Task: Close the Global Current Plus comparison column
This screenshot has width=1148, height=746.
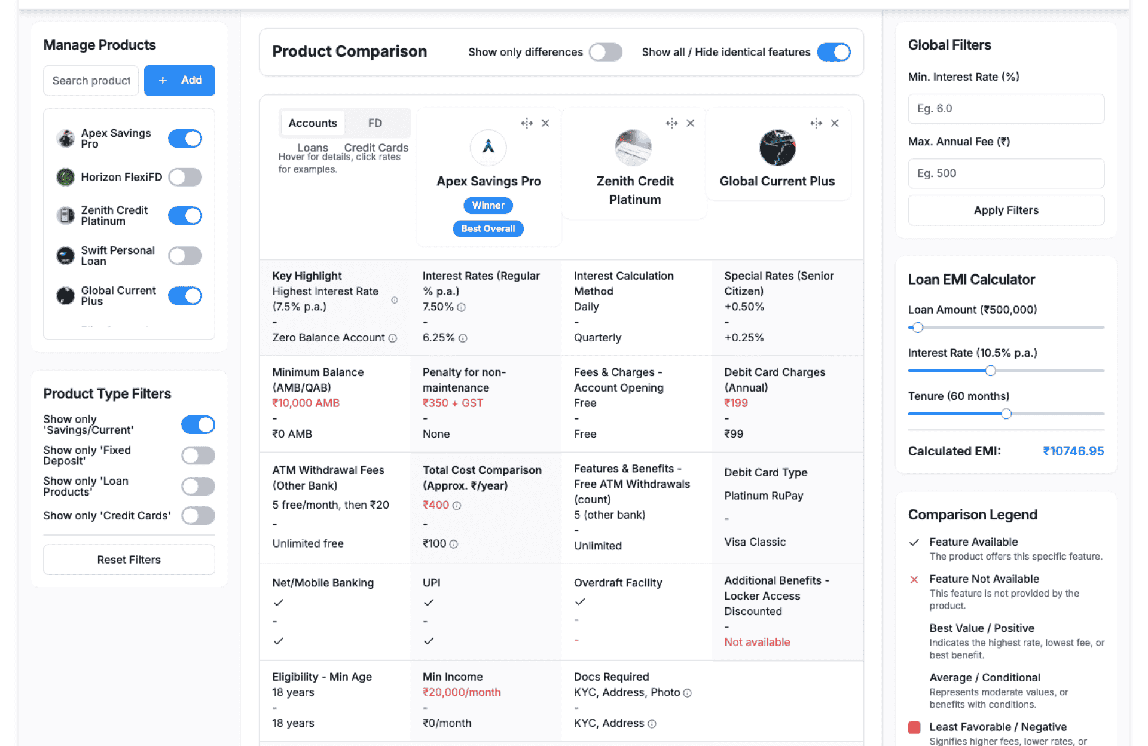Action: pyautogui.click(x=835, y=123)
